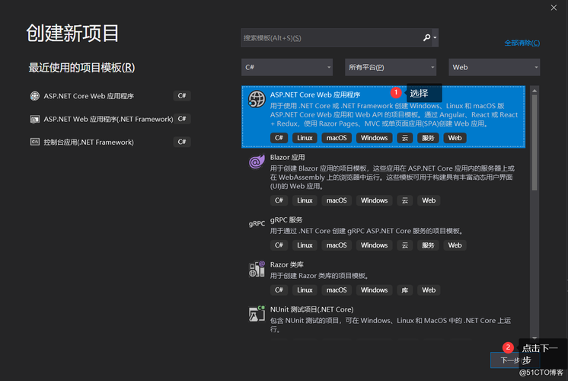Screen dimensions: 568x381
Task: Select ASP.NET Core Web 应用程序 template title
Action: (x=315, y=94)
